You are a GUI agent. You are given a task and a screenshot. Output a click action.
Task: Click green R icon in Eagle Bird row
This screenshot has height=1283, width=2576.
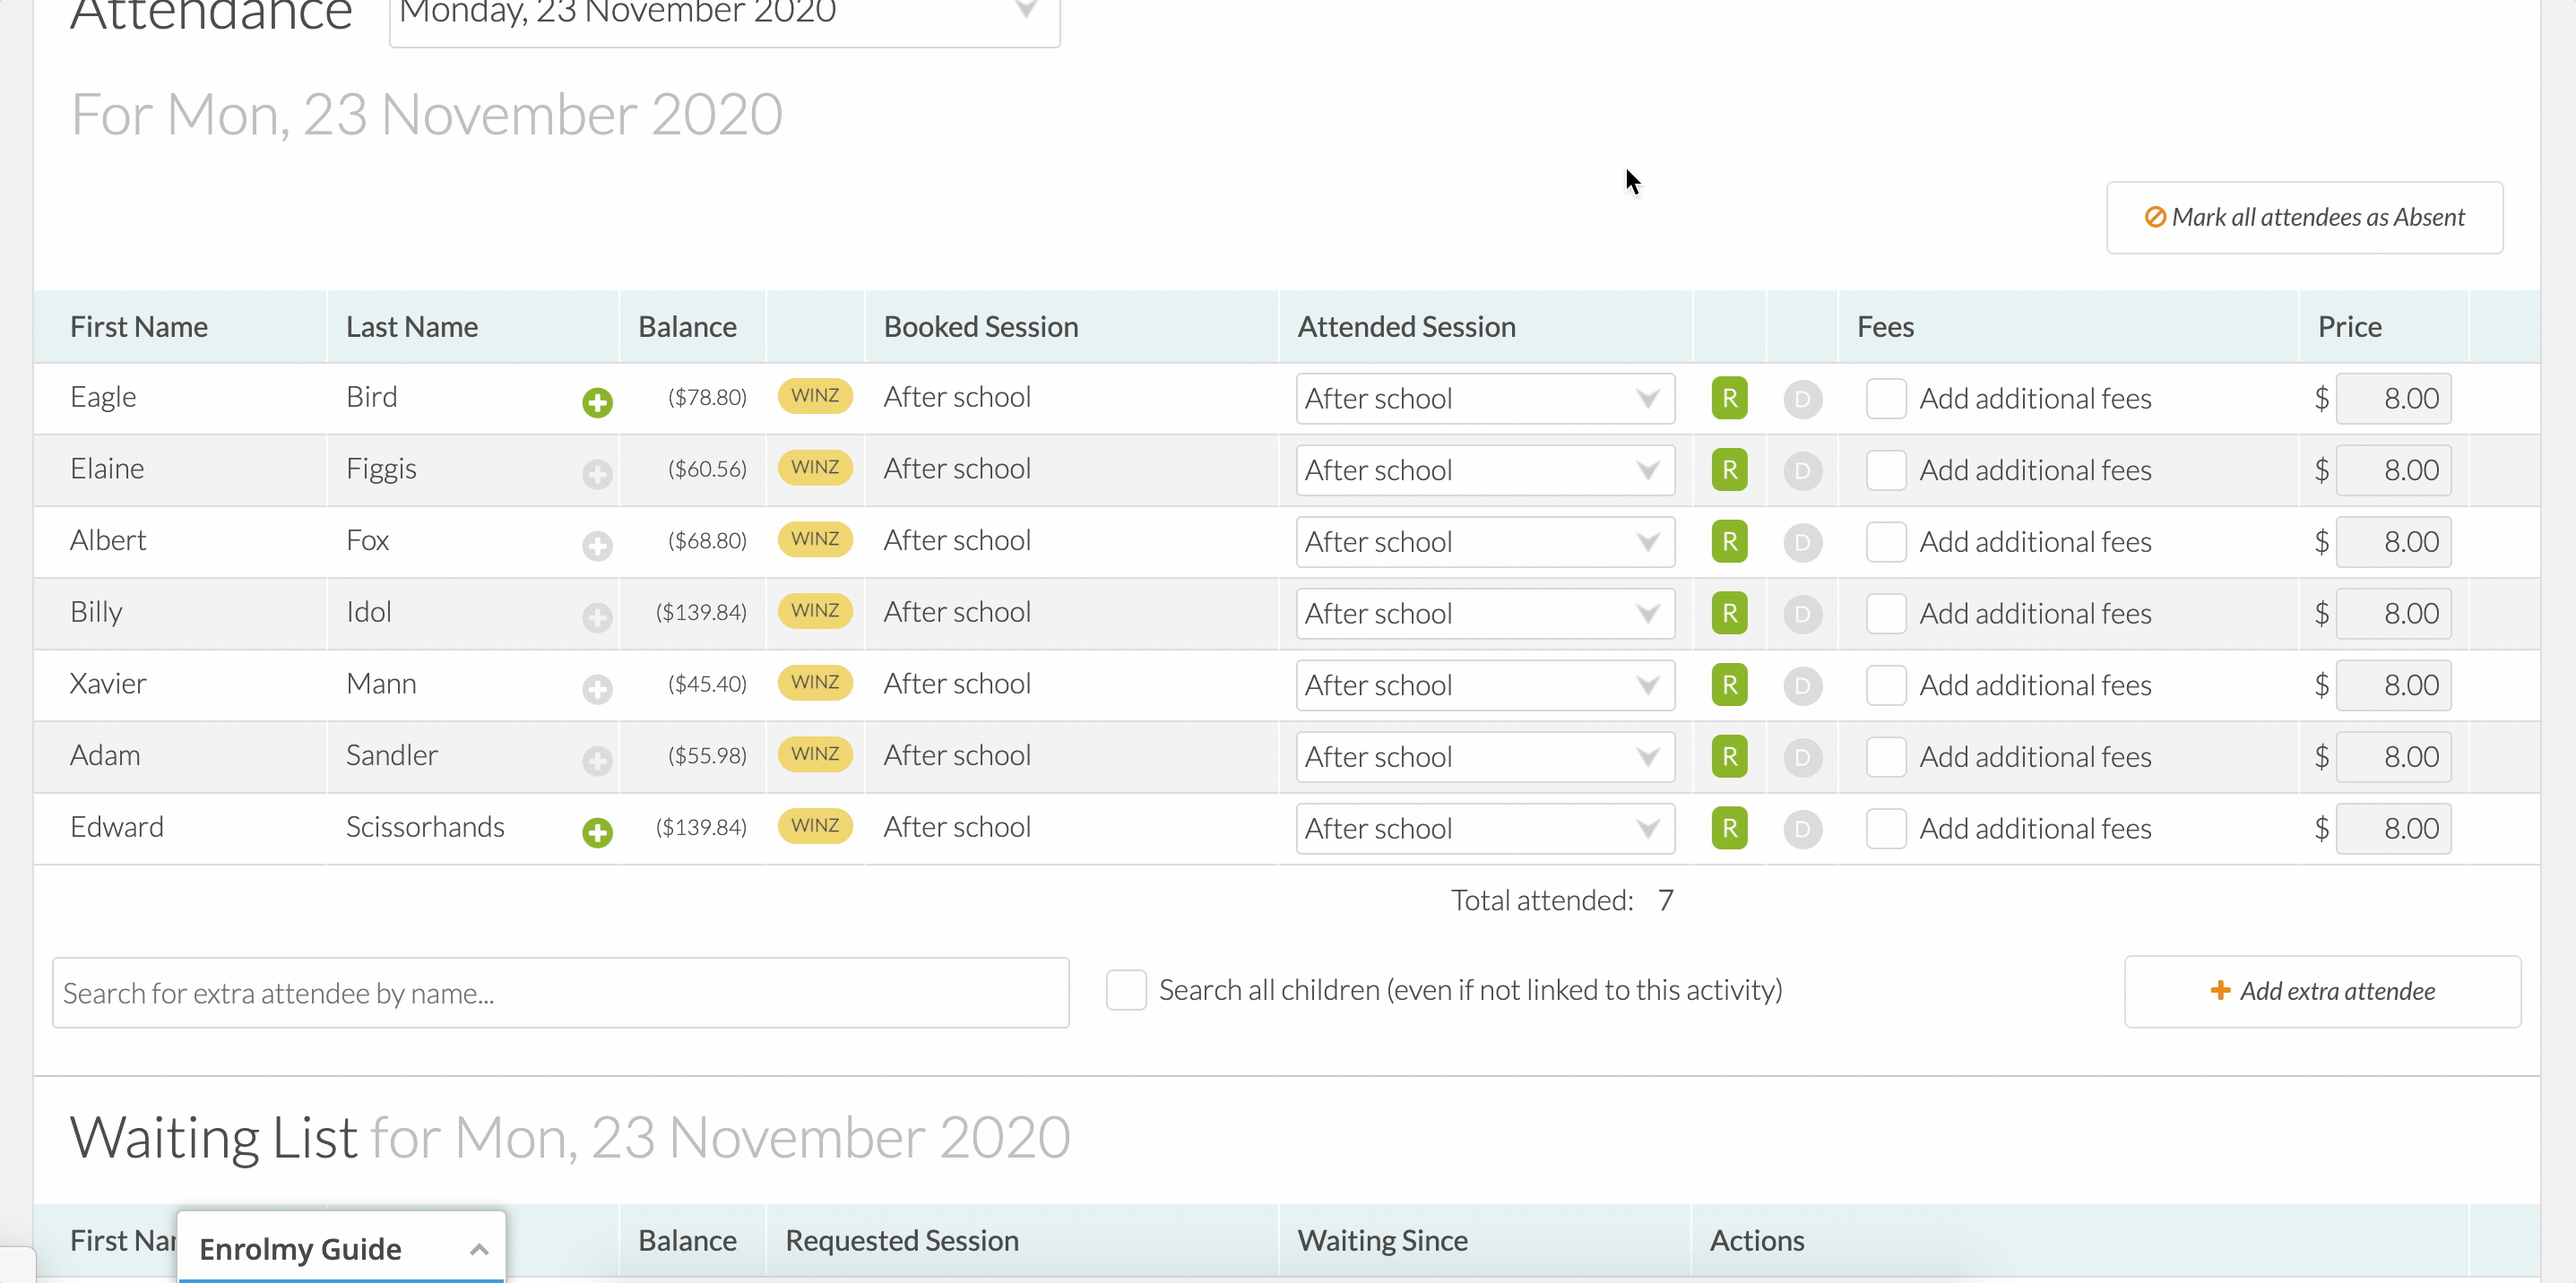point(1729,398)
